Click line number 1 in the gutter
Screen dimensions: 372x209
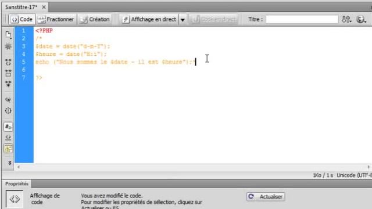23,31
